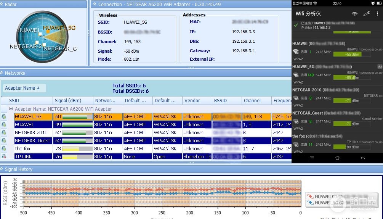Open the three-dot overflow menu

(x=377, y=14)
